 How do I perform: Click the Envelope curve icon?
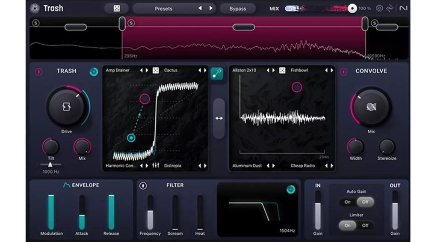pyautogui.click(x=66, y=185)
